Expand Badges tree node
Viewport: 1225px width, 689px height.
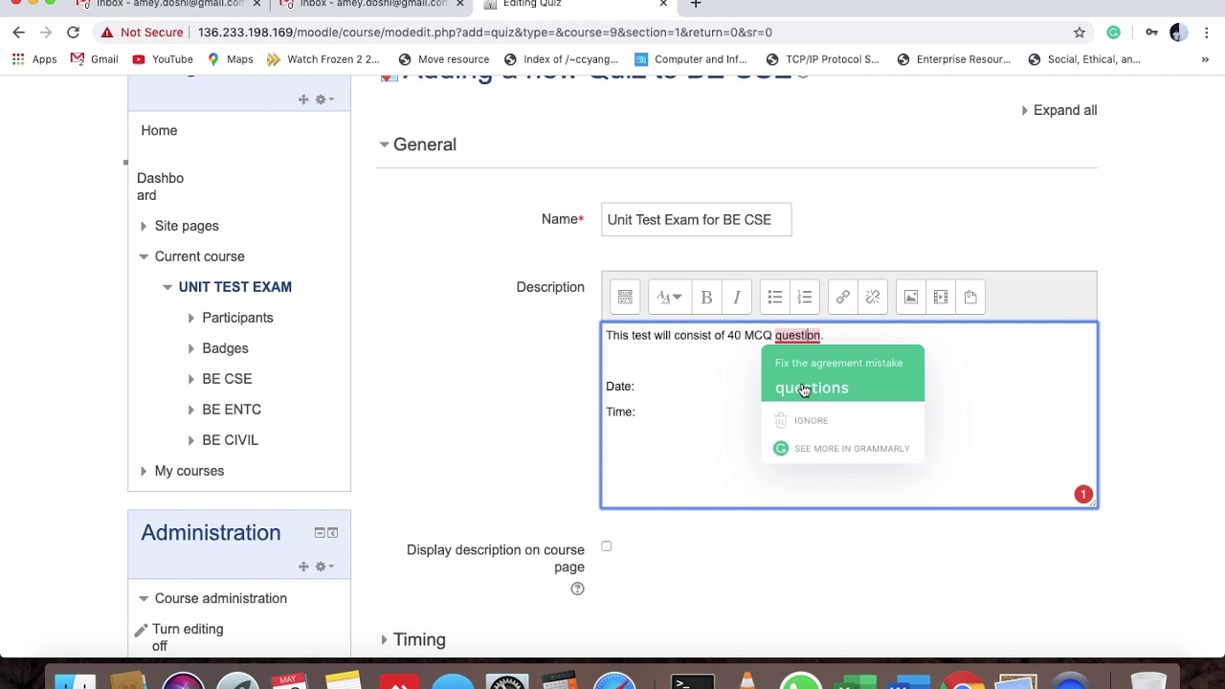191,348
